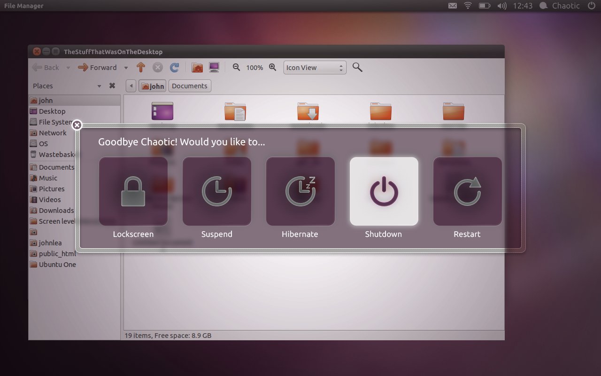Click the path bar left scroll arrow

click(x=131, y=86)
